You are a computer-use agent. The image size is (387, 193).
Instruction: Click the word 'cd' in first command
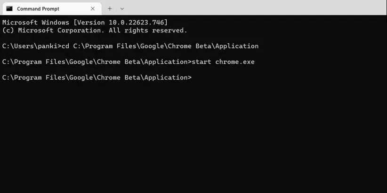(x=65, y=46)
